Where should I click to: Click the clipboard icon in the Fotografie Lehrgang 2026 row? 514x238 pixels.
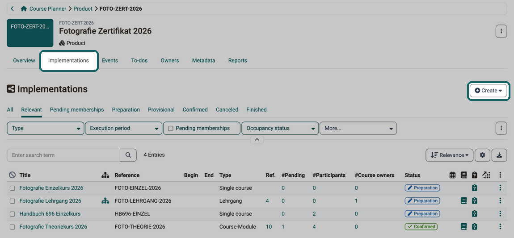tap(474, 200)
